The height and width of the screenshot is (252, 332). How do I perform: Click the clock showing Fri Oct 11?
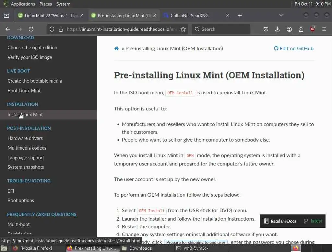coord(313,4)
